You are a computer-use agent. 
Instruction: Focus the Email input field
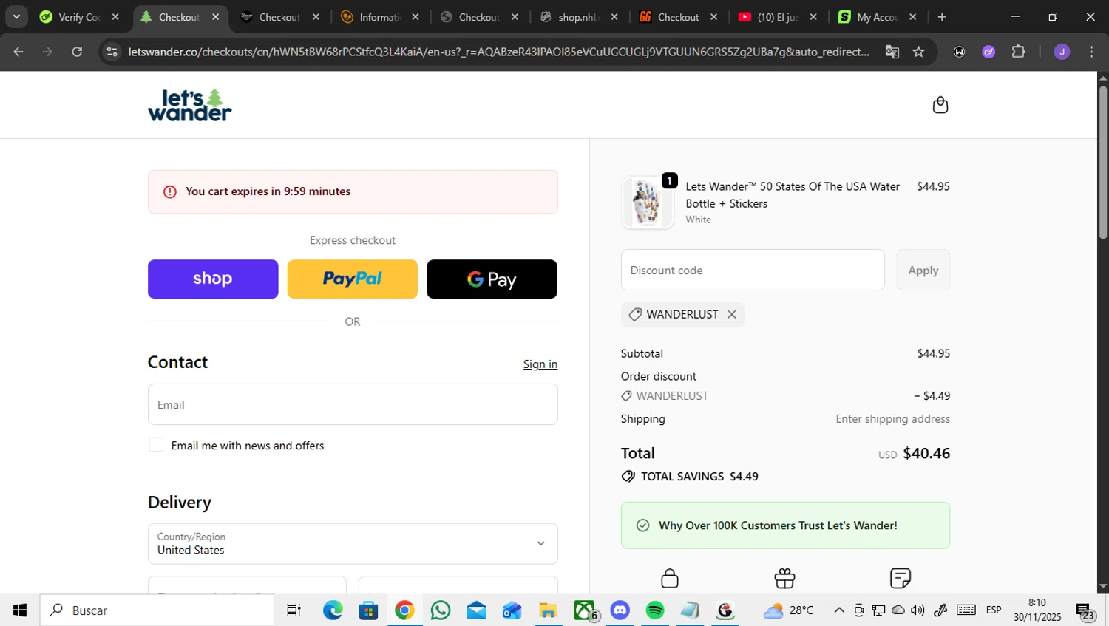click(353, 404)
